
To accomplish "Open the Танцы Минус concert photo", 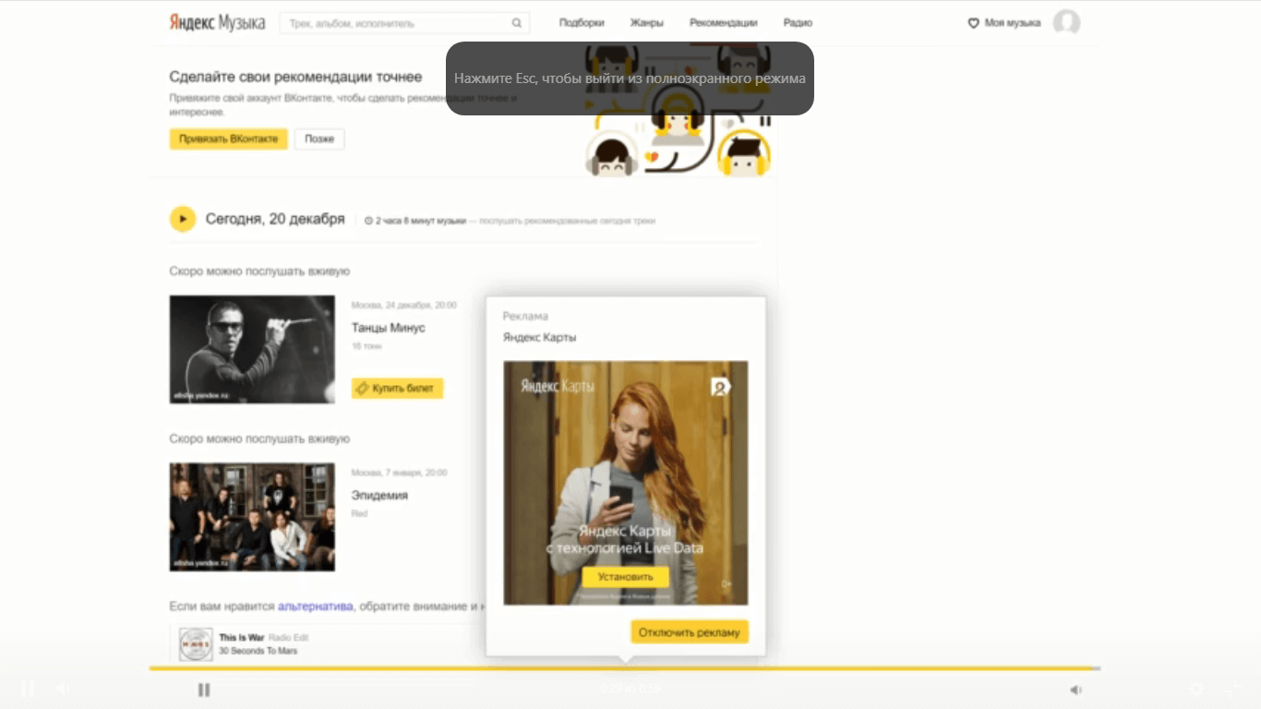I will click(x=252, y=349).
